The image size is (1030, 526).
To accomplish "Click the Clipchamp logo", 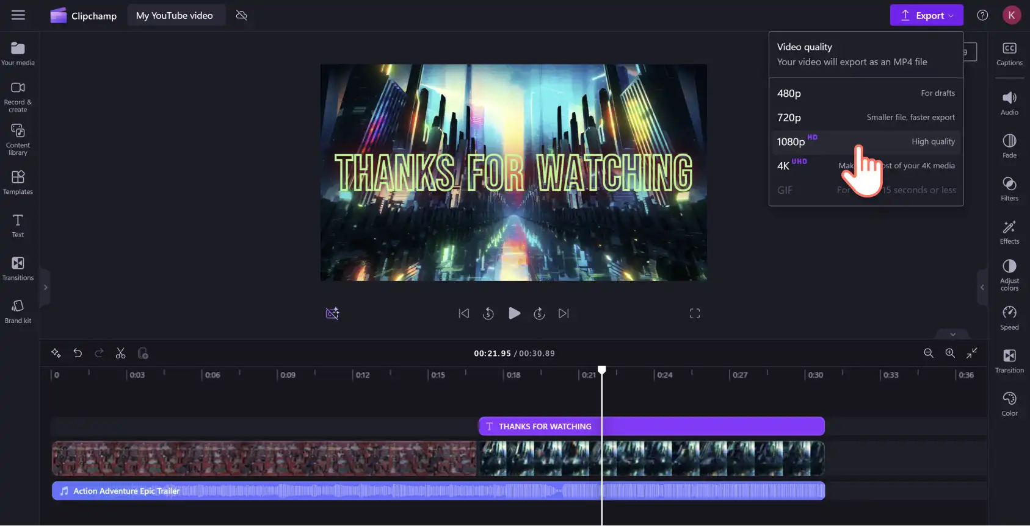I will point(83,16).
